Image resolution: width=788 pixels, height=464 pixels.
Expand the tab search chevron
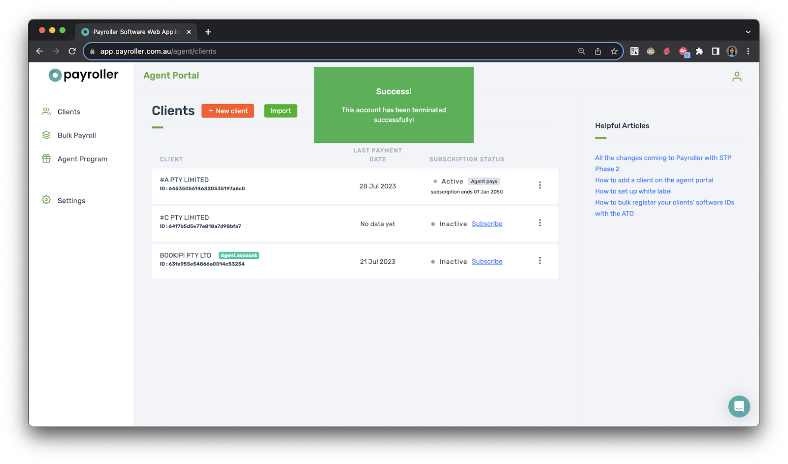(x=748, y=32)
